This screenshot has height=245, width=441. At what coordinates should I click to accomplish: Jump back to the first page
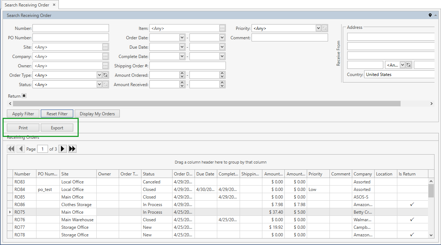coord(11,148)
